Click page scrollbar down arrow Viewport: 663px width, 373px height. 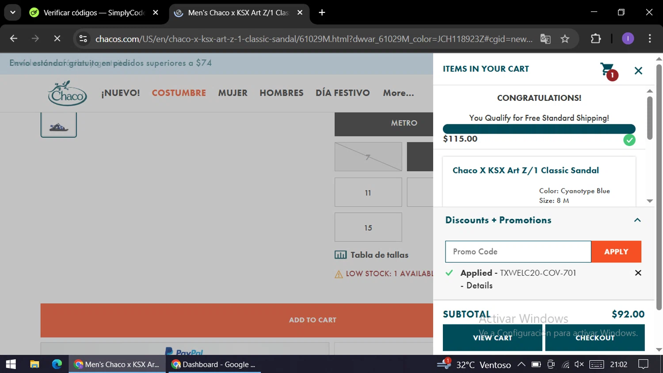(x=659, y=350)
